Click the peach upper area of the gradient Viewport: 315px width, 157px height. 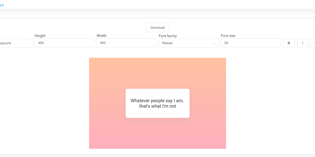tap(157, 71)
